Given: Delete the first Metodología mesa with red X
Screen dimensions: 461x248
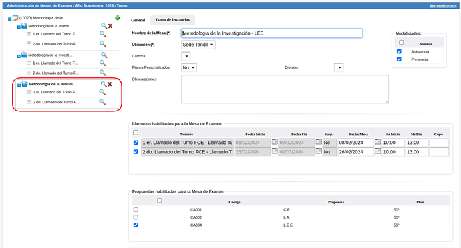Looking at the screenshot, I should 110,26.
